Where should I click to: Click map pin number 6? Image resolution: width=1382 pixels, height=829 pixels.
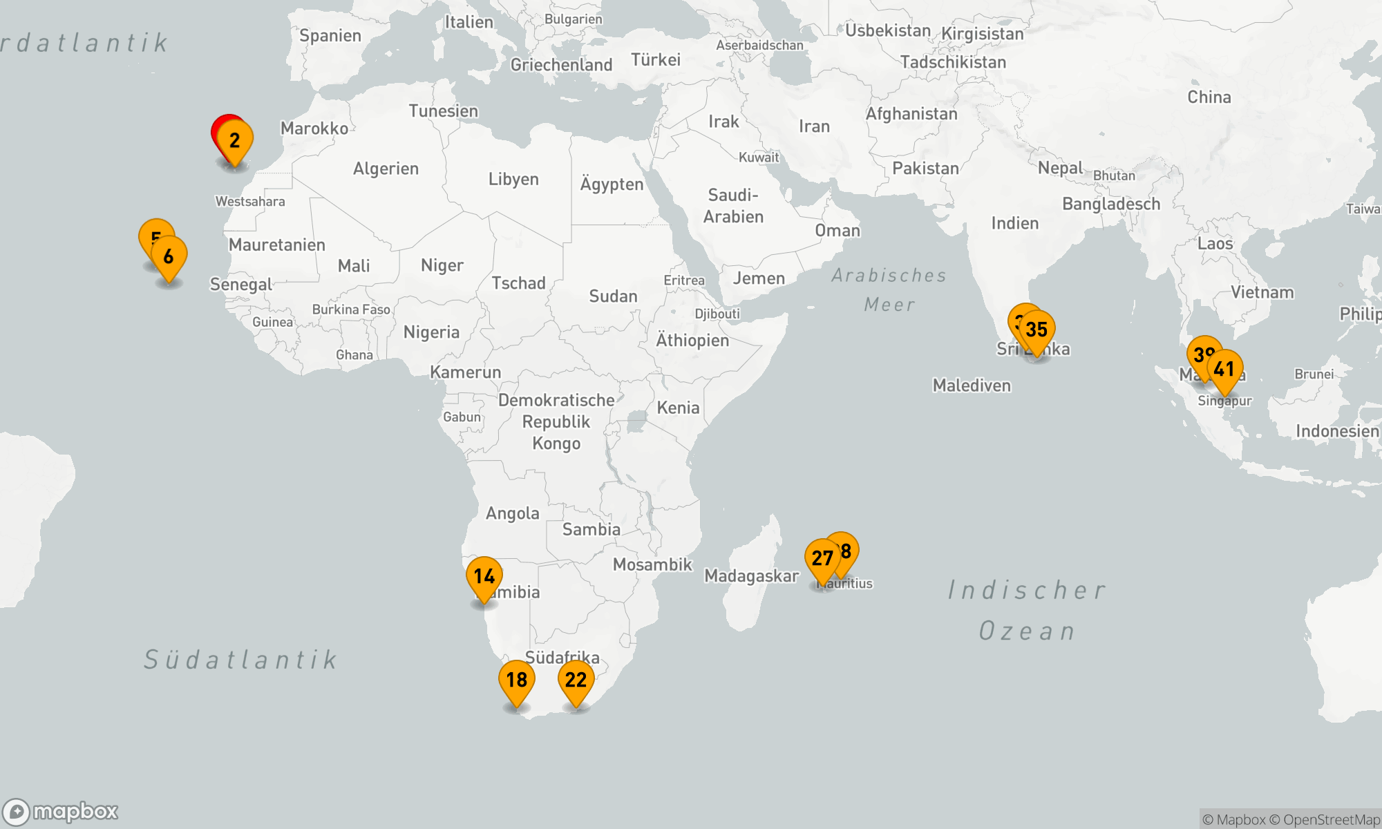(x=169, y=256)
